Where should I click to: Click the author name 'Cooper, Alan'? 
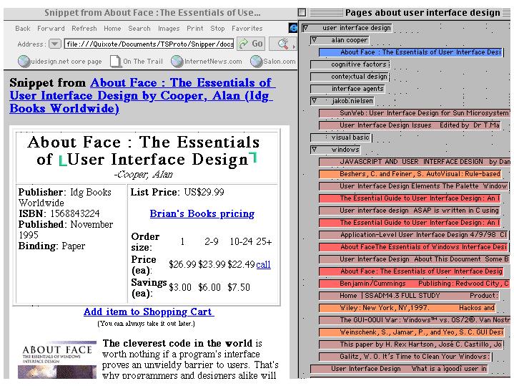[x=144, y=175]
